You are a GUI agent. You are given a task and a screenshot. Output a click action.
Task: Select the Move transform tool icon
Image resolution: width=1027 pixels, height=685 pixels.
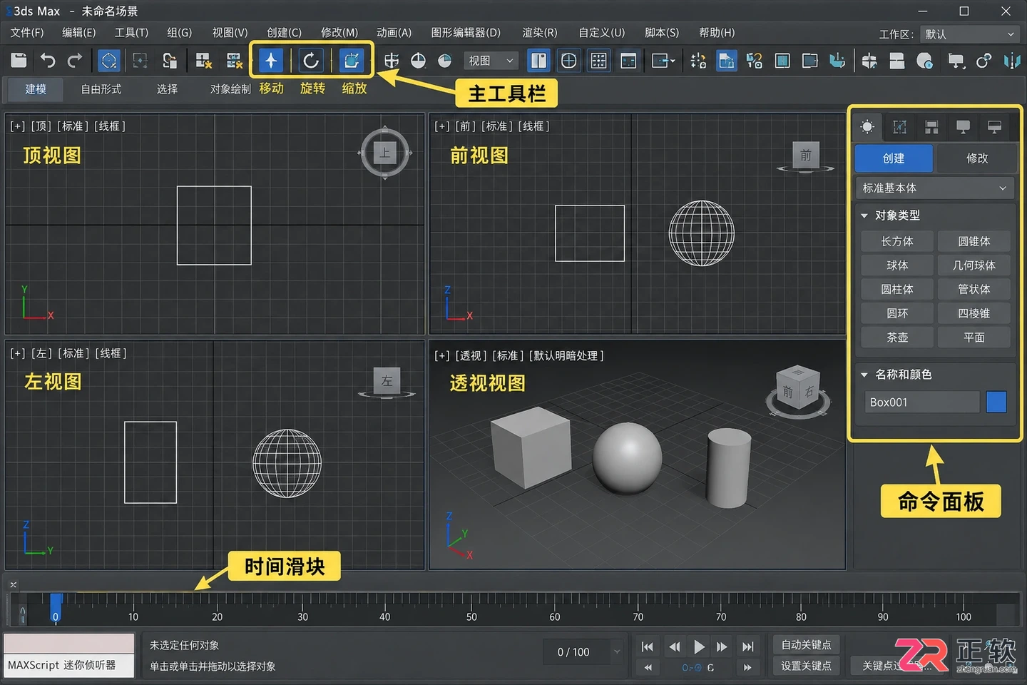[x=271, y=61]
